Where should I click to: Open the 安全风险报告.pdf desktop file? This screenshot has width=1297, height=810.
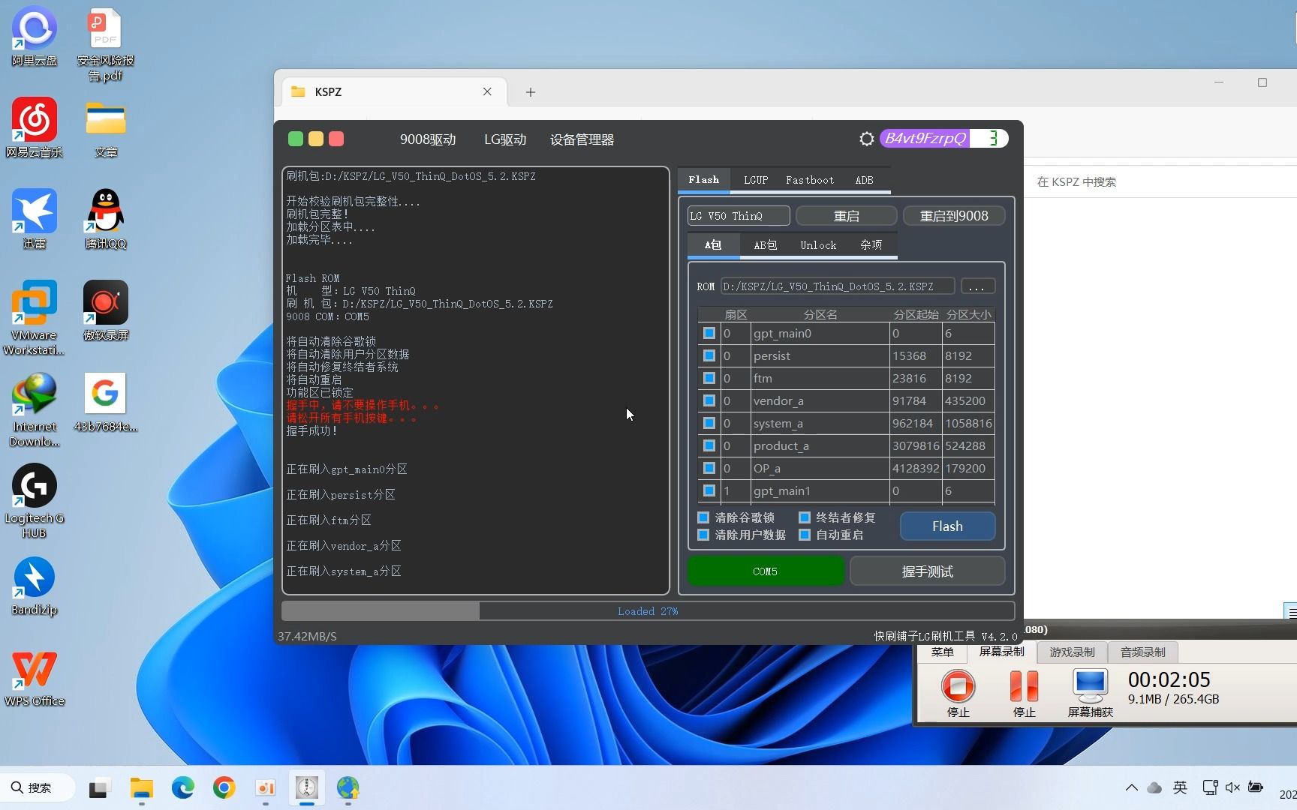(105, 43)
